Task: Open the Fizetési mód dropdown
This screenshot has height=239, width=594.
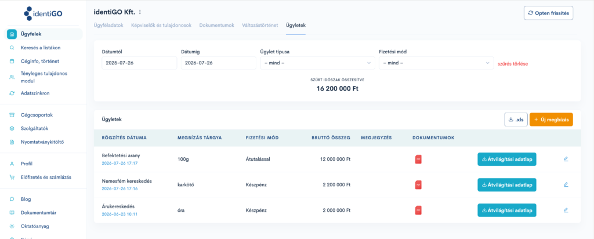Action: click(x=436, y=63)
